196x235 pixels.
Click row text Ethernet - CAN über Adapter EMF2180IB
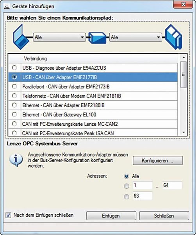(63, 105)
